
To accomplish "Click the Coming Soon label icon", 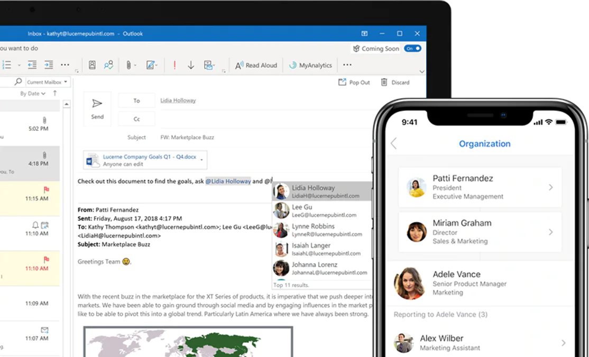I will click(356, 49).
